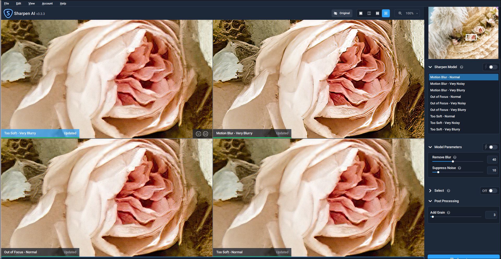The image size is (501, 259).
Task: Toggle the Model Parameters auto switch
Action: pos(492,147)
